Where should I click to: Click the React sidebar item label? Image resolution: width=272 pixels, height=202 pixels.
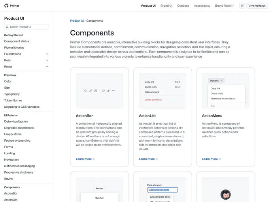pos(8,67)
